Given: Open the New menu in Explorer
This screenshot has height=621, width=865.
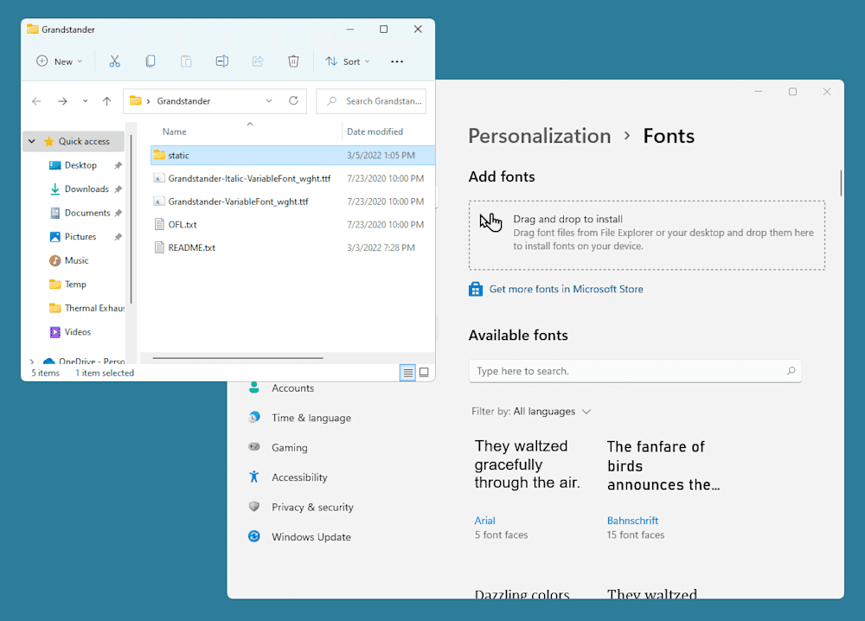Looking at the screenshot, I should coord(58,61).
